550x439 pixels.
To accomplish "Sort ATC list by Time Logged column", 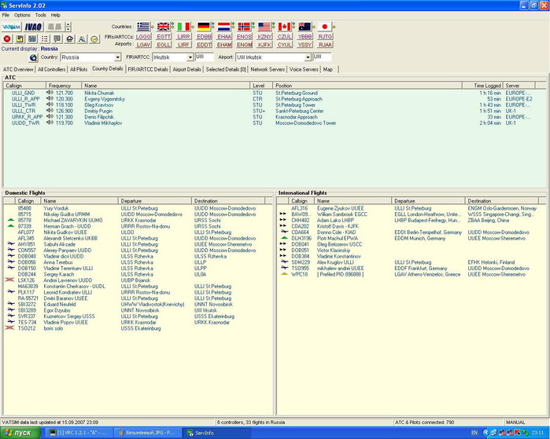I will click(x=482, y=86).
